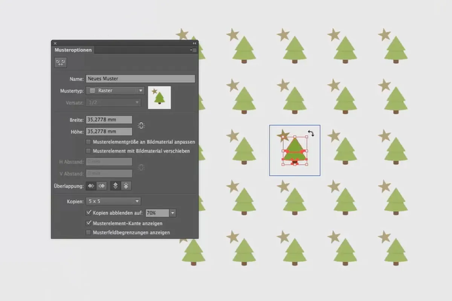
Task: Open the 70% dimming dropdown arrow
Action: point(173,213)
